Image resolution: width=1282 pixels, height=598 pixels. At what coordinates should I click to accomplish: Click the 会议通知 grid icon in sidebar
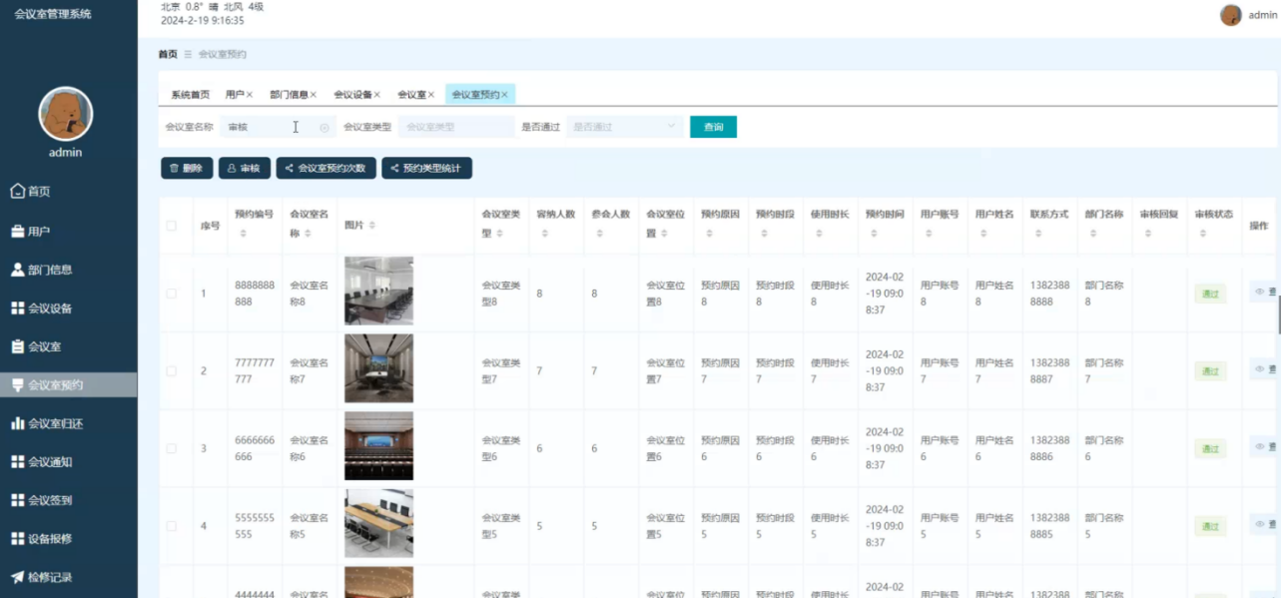pos(17,462)
